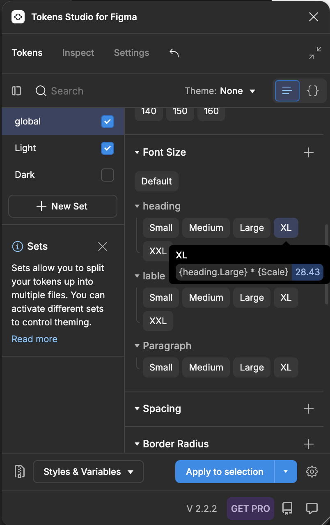Collapse the Font Size section
330x525 pixels.
(137, 152)
